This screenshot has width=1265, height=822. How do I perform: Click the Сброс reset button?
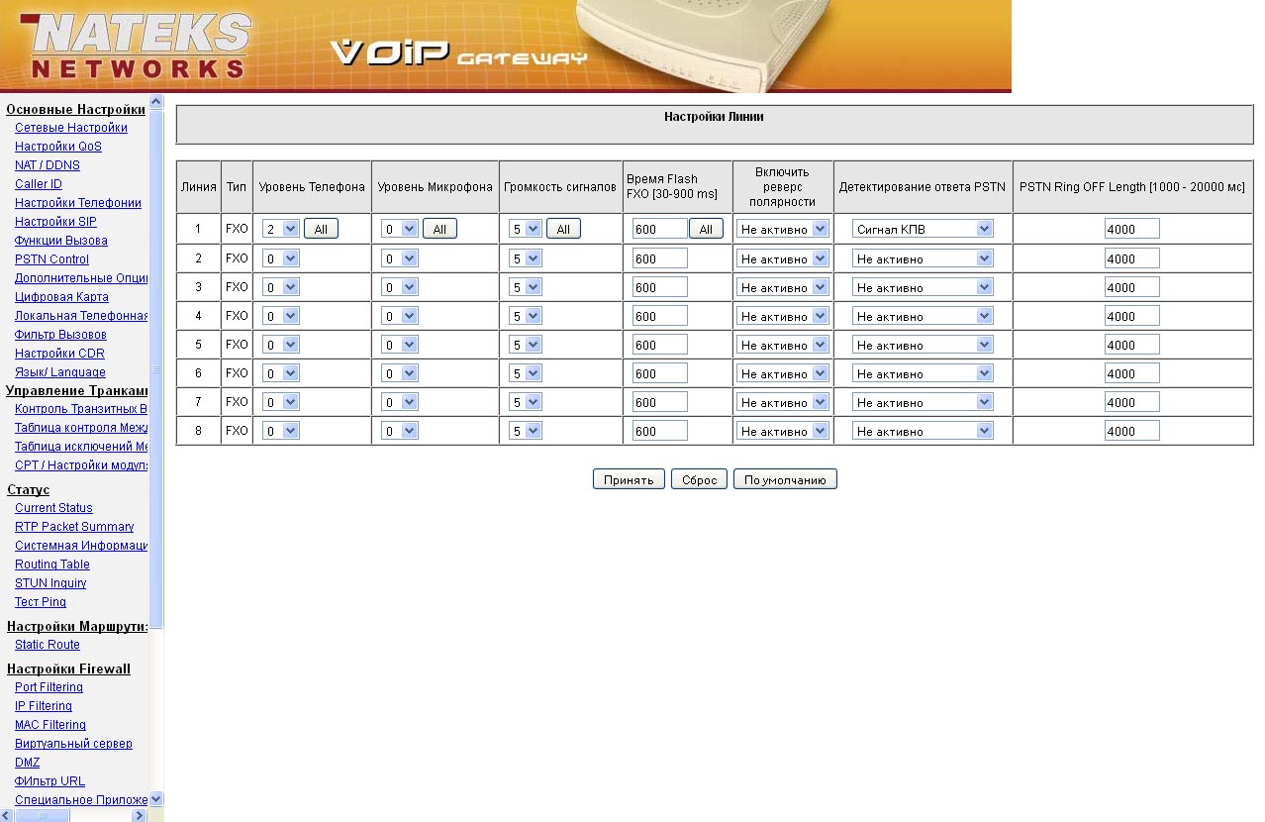click(699, 479)
